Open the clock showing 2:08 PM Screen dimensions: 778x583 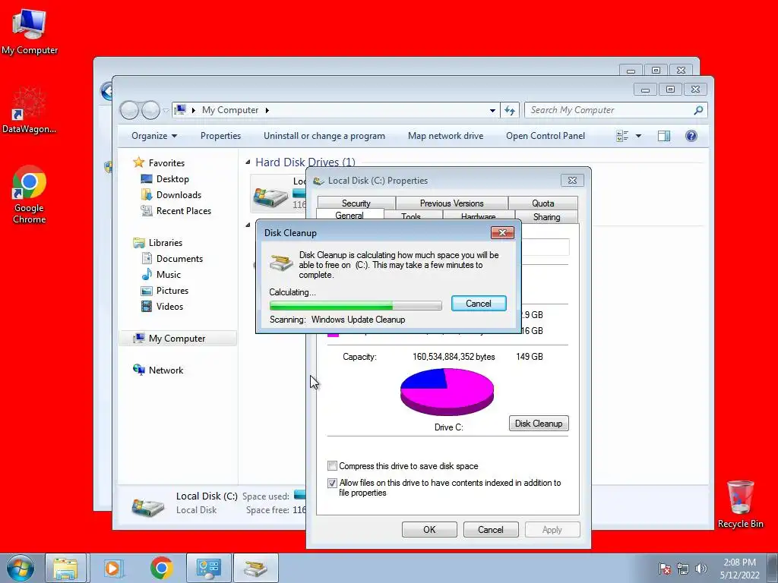(x=740, y=569)
